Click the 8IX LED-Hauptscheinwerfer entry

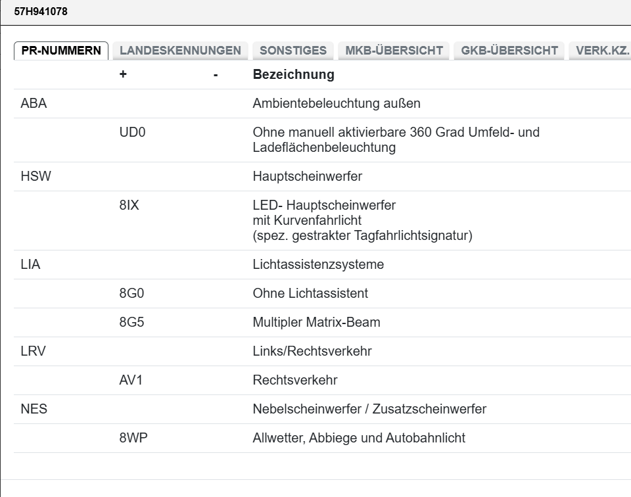(x=128, y=204)
